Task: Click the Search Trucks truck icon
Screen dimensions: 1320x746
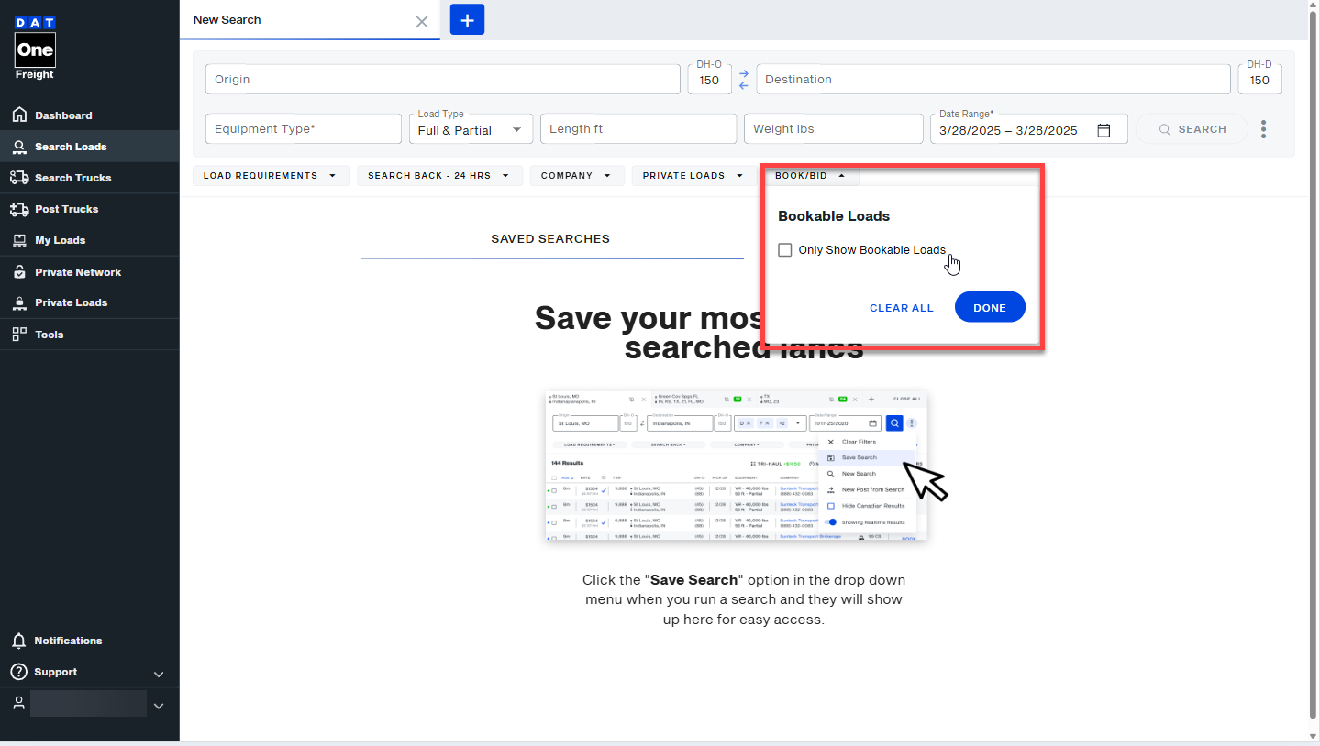Action: click(18, 178)
